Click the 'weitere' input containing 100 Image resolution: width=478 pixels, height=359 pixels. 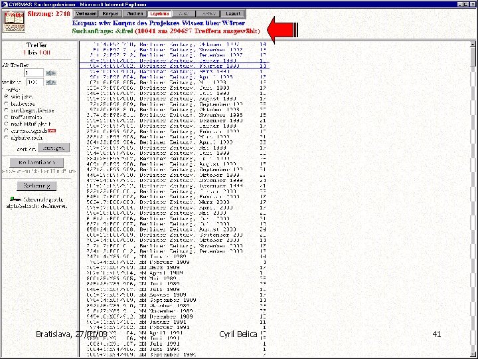point(35,82)
